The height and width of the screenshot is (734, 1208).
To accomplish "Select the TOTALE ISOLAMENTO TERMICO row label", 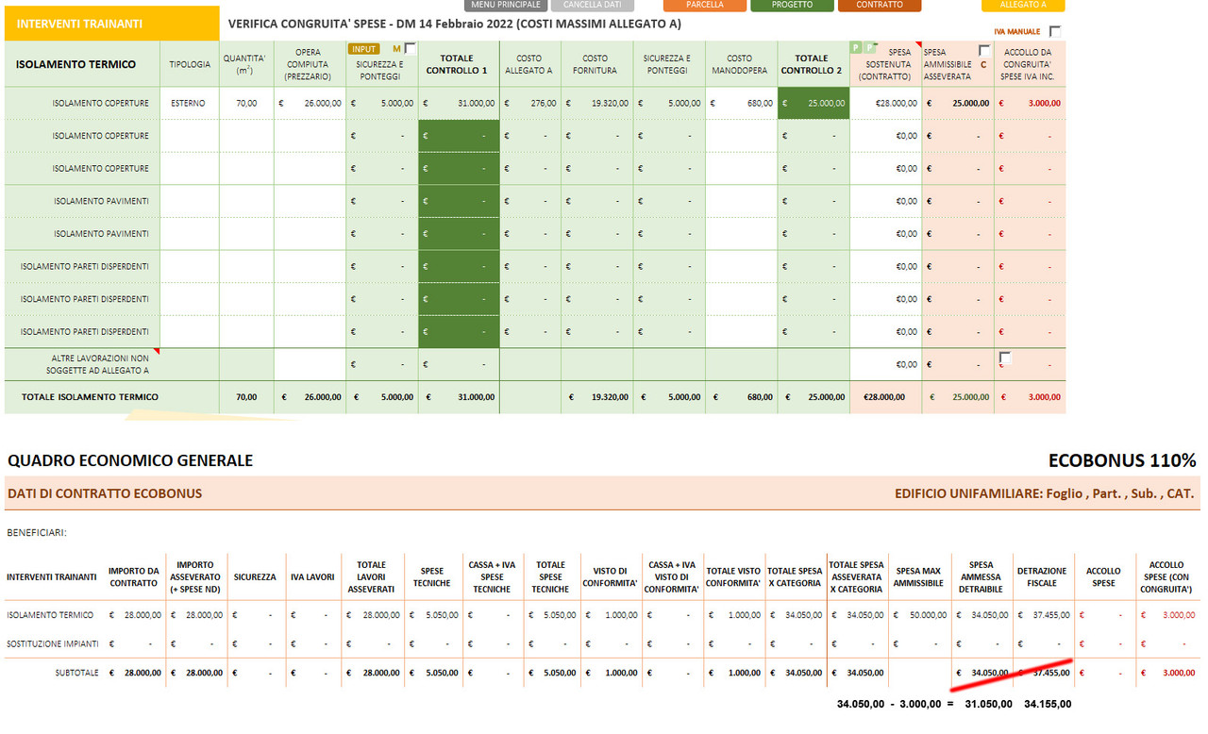I will pos(91,397).
